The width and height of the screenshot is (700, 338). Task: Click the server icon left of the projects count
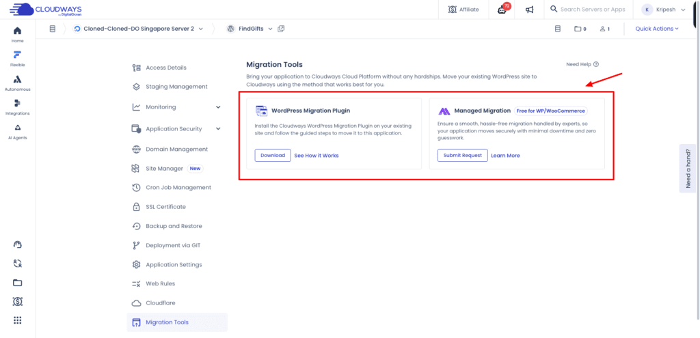pos(557,29)
